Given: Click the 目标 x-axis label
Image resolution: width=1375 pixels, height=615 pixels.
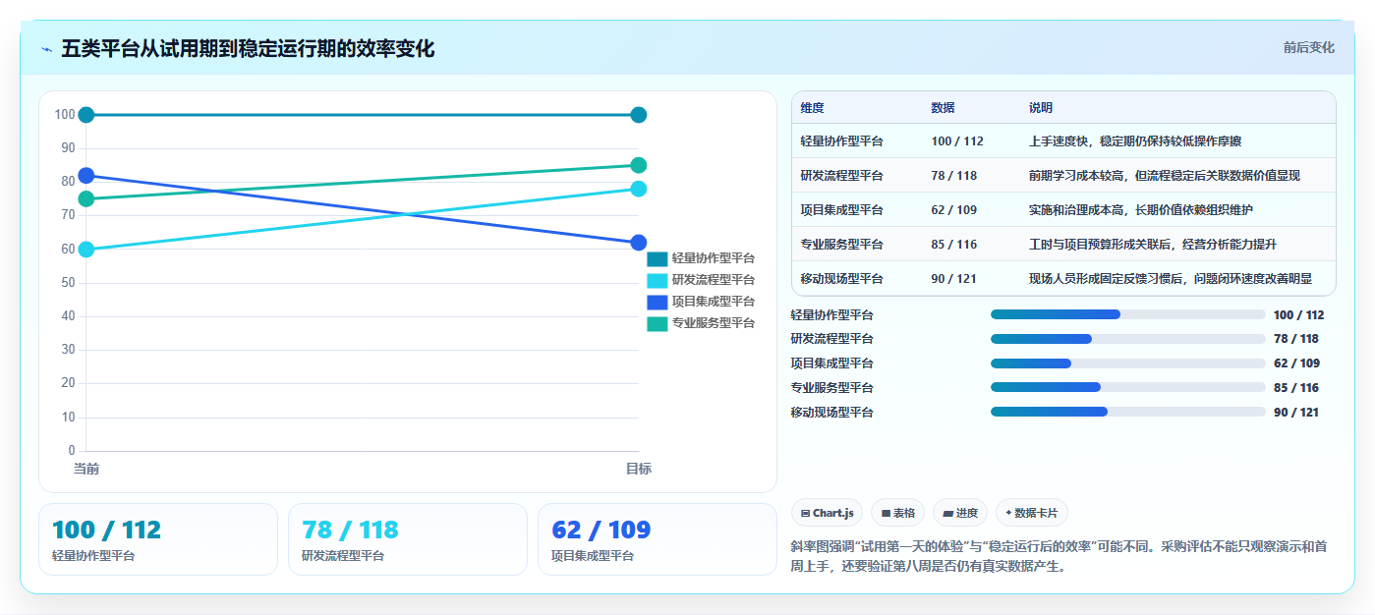Looking at the screenshot, I should coord(639,470).
